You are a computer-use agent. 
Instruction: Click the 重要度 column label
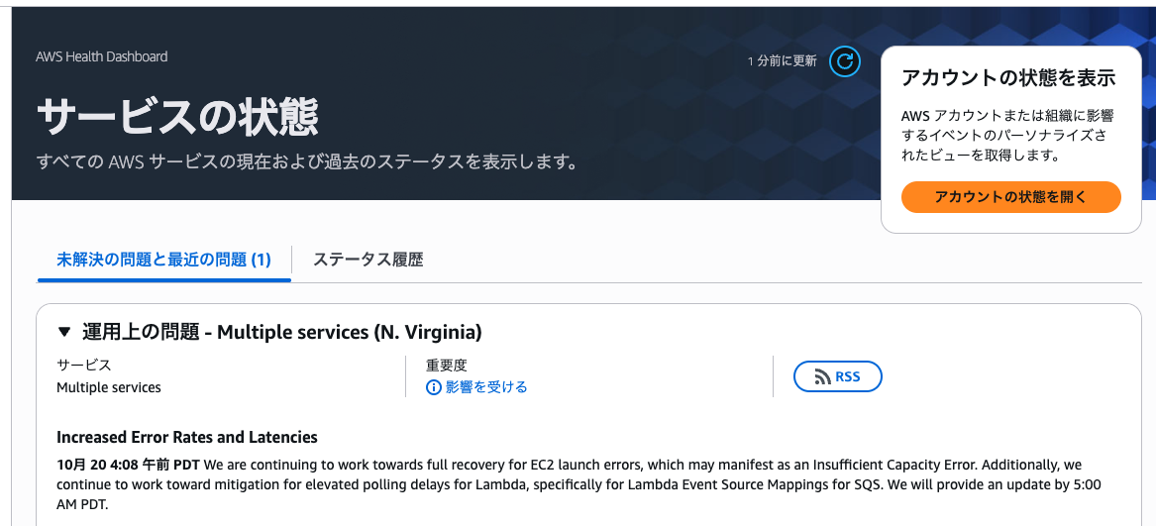tap(446, 366)
